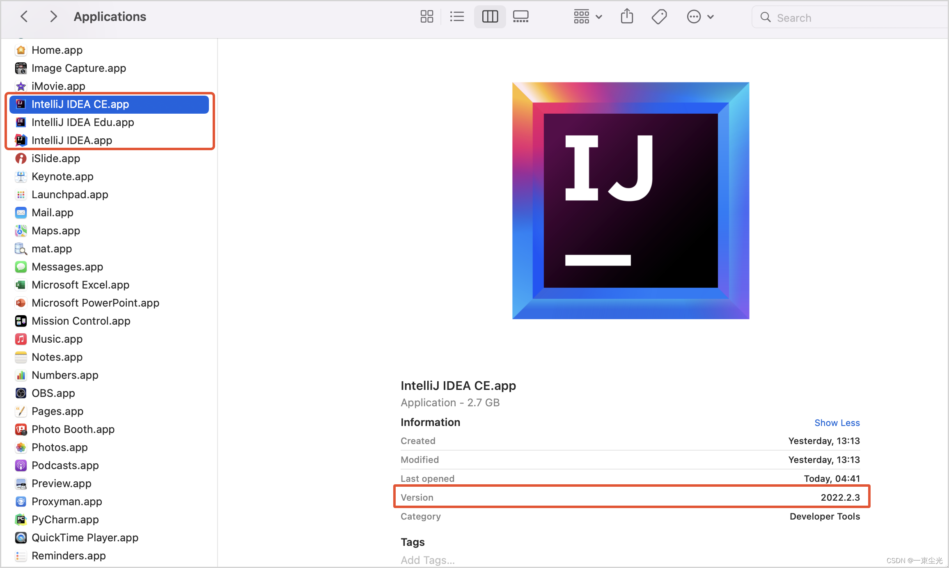The height and width of the screenshot is (568, 949).
Task: Select PyCharm.app in the applications list
Action: (65, 519)
